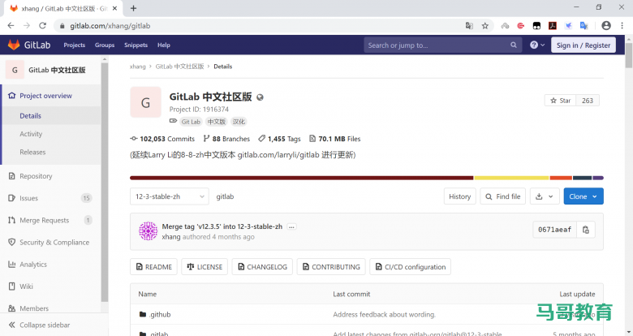Click the dark red language bar segment
The width and height of the screenshot is (633, 336).
click(x=300, y=178)
